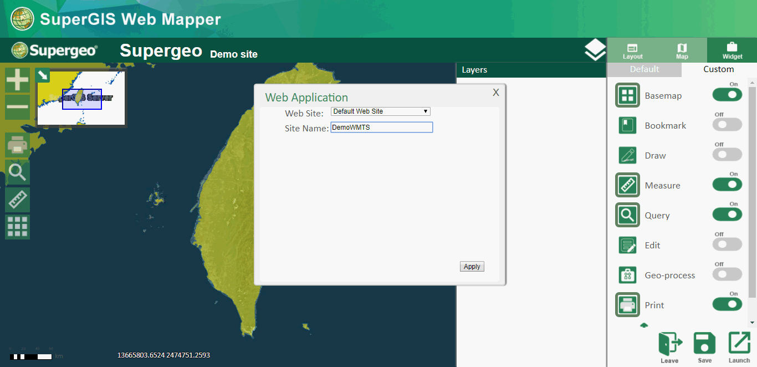Open the basemap grid tool on map toolbar
The width and height of the screenshot is (757, 367).
click(x=18, y=227)
